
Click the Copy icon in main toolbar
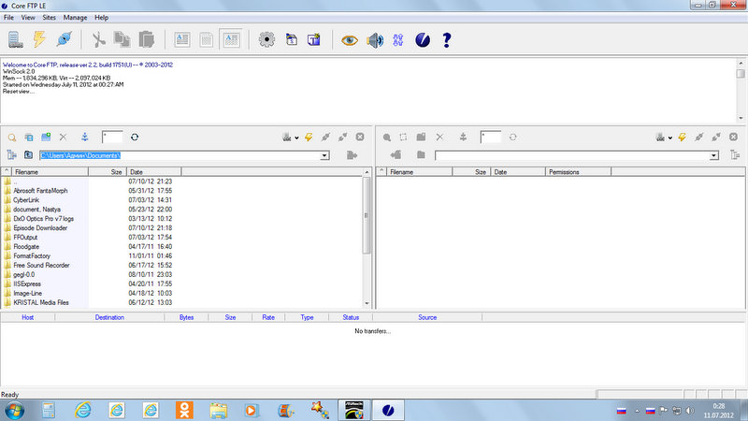[x=122, y=39]
